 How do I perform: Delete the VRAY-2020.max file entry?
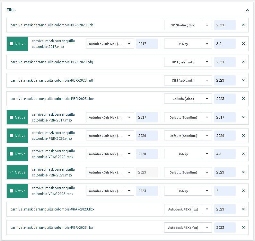(x=243, y=154)
